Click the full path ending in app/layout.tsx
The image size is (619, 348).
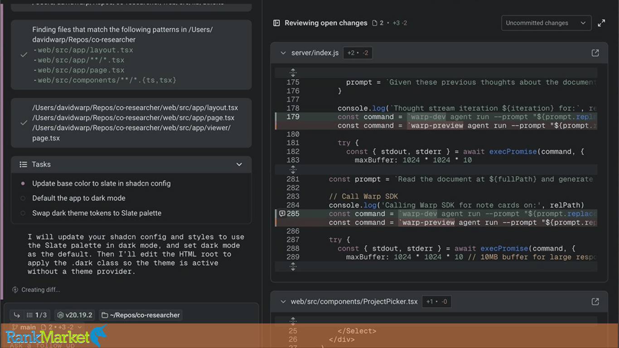(135, 108)
